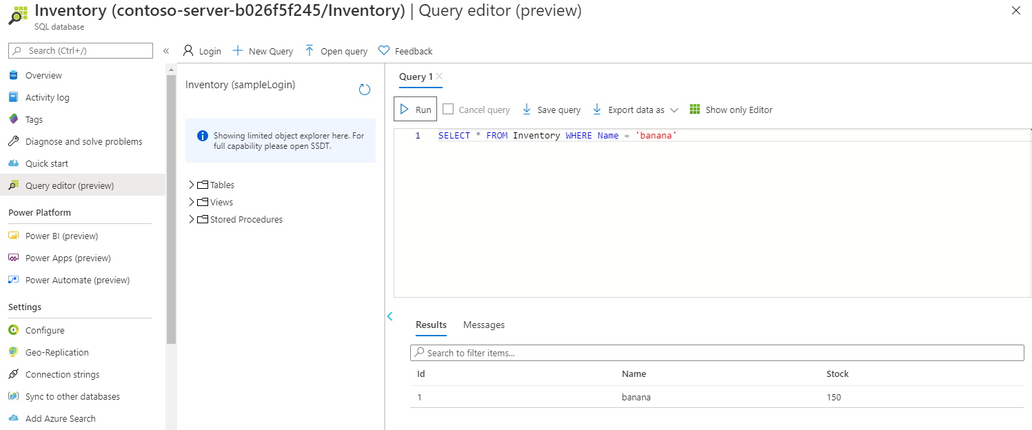Save the current query
Image resolution: width=1032 pixels, height=430 pixels.
(551, 109)
